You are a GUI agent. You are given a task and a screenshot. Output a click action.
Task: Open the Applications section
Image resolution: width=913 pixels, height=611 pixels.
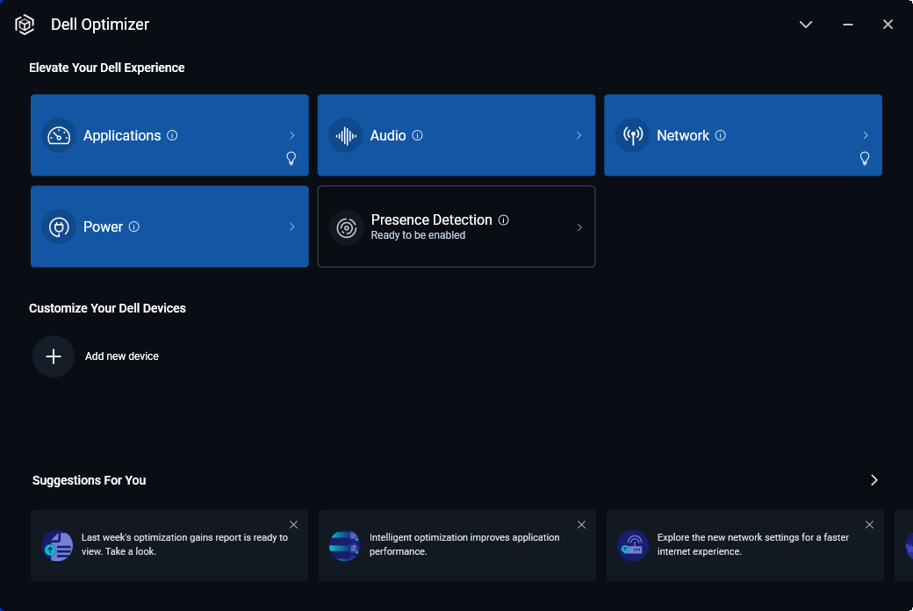[169, 135]
